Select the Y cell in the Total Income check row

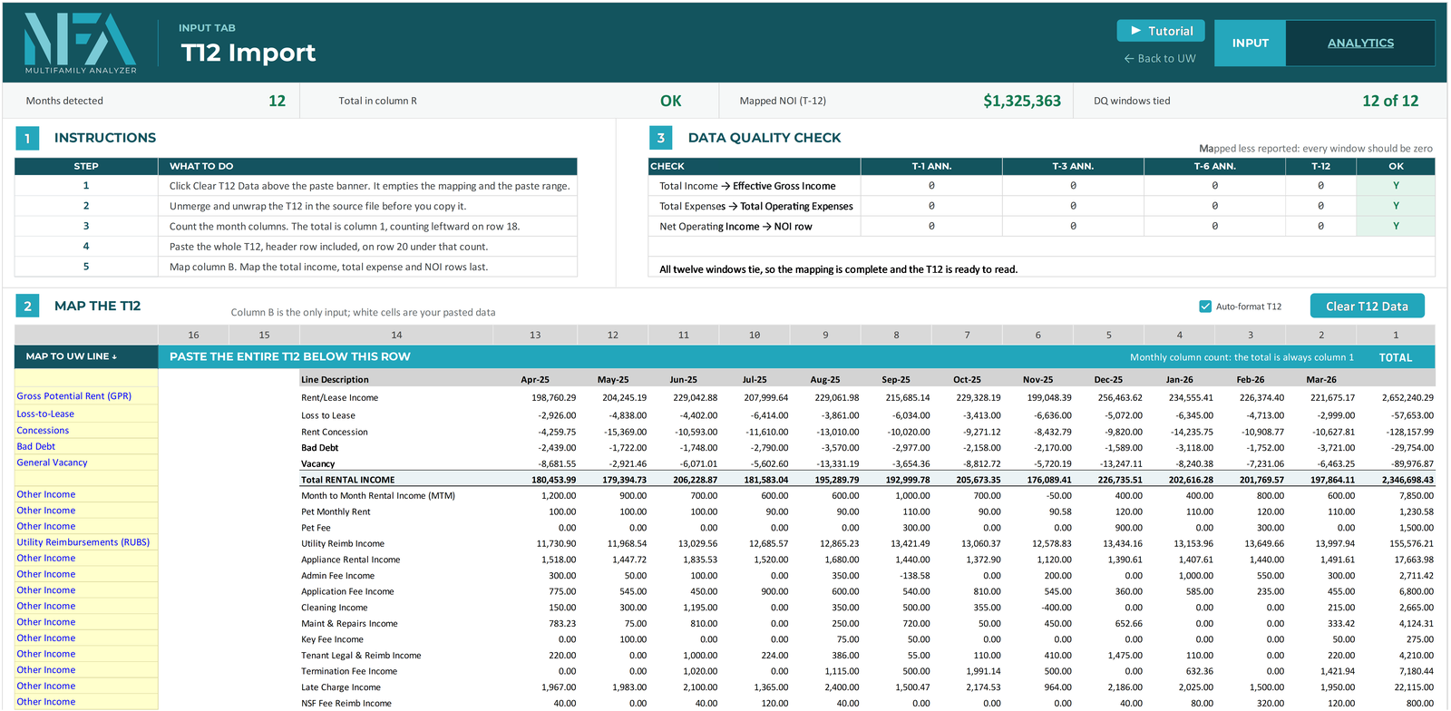1396,186
